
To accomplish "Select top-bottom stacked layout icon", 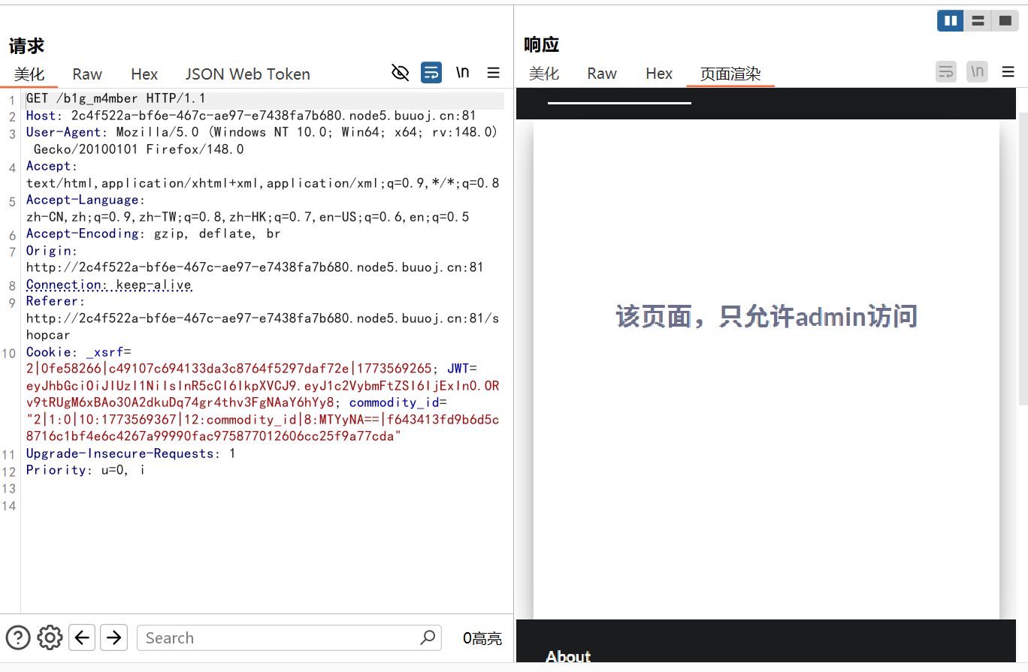I will pos(978,21).
